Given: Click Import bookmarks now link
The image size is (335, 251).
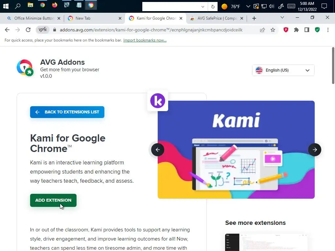Looking at the screenshot, I should click(x=145, y=40).
